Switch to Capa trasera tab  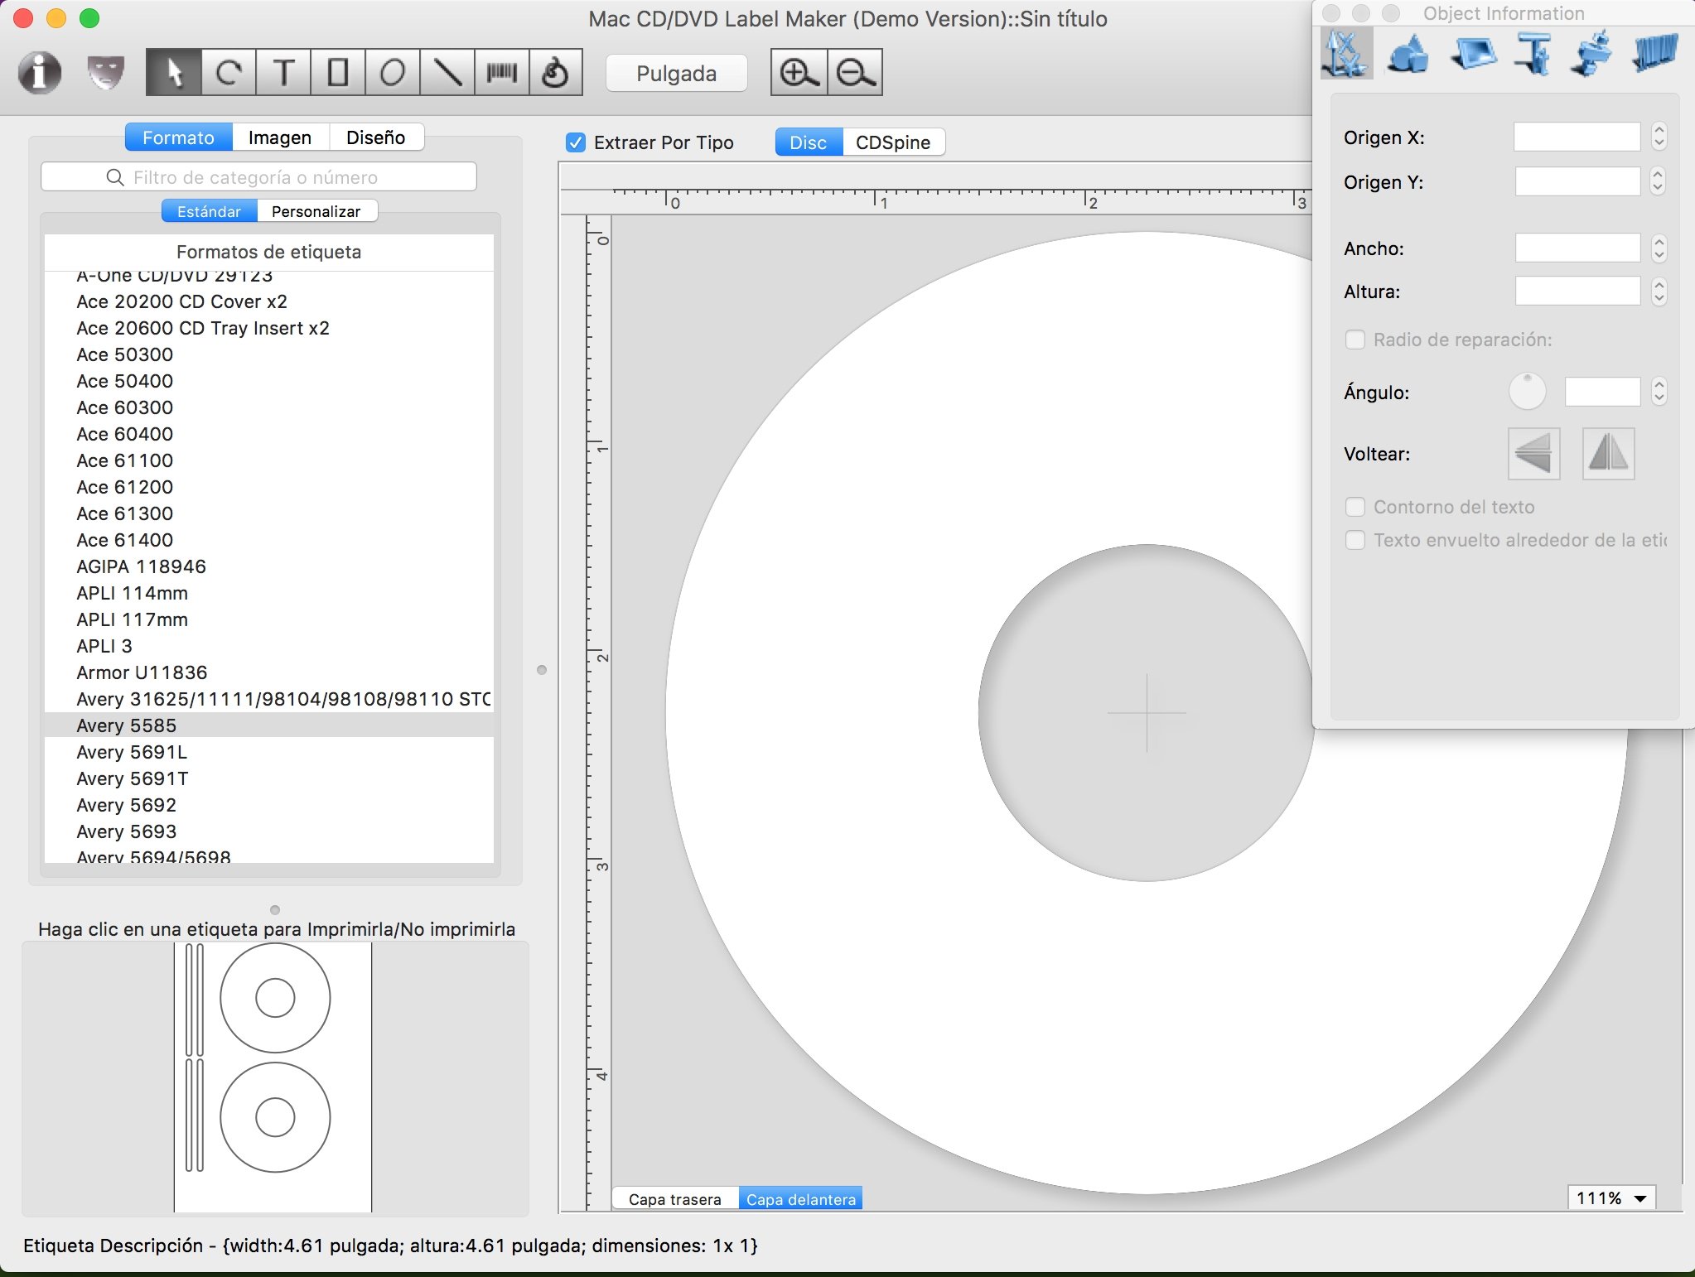676,1197
